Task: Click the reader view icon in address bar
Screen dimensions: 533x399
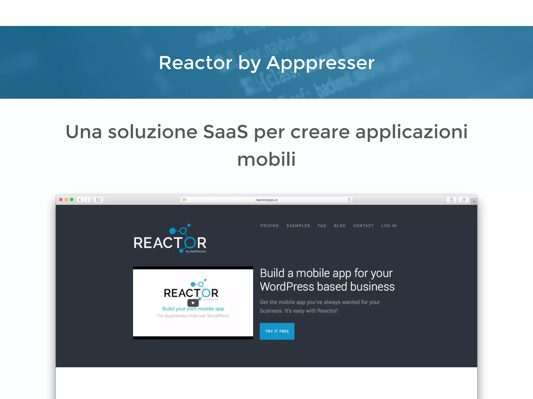Action: coord(185,200)
